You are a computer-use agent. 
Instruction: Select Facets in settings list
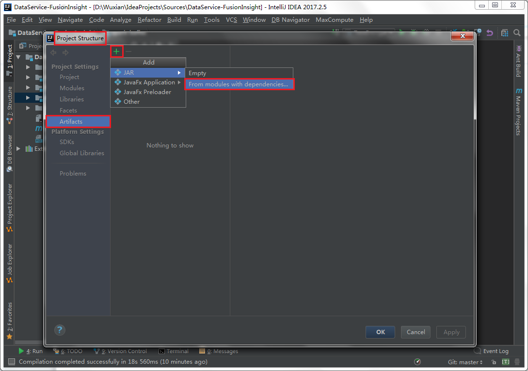pos(68,110)
